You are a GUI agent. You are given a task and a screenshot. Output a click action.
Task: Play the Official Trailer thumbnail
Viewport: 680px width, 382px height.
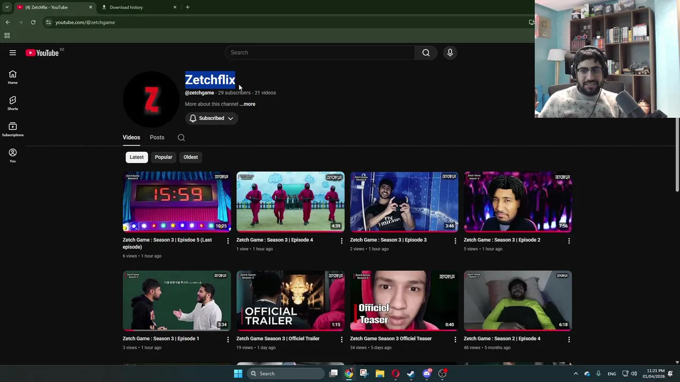(x=291, y=300)
